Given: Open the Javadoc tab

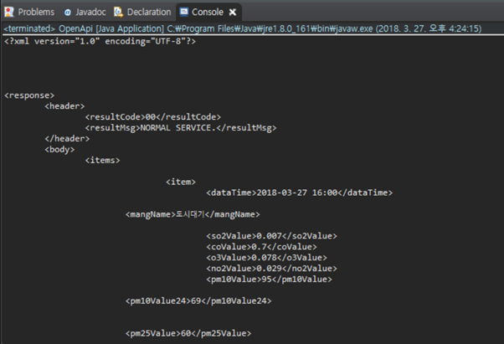Looking at the screenshot, I should (x=85, y=13).
